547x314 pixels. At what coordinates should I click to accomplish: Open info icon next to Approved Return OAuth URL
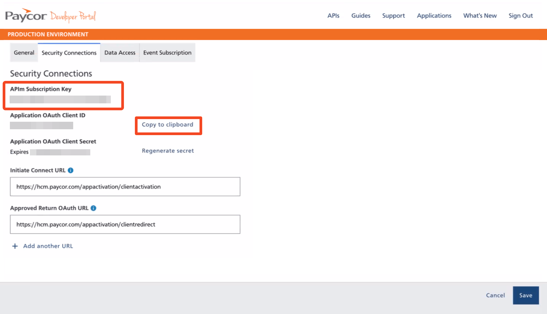93,208
